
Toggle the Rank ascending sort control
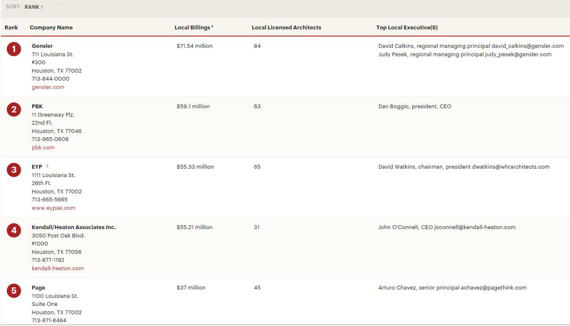click(34, 7)
